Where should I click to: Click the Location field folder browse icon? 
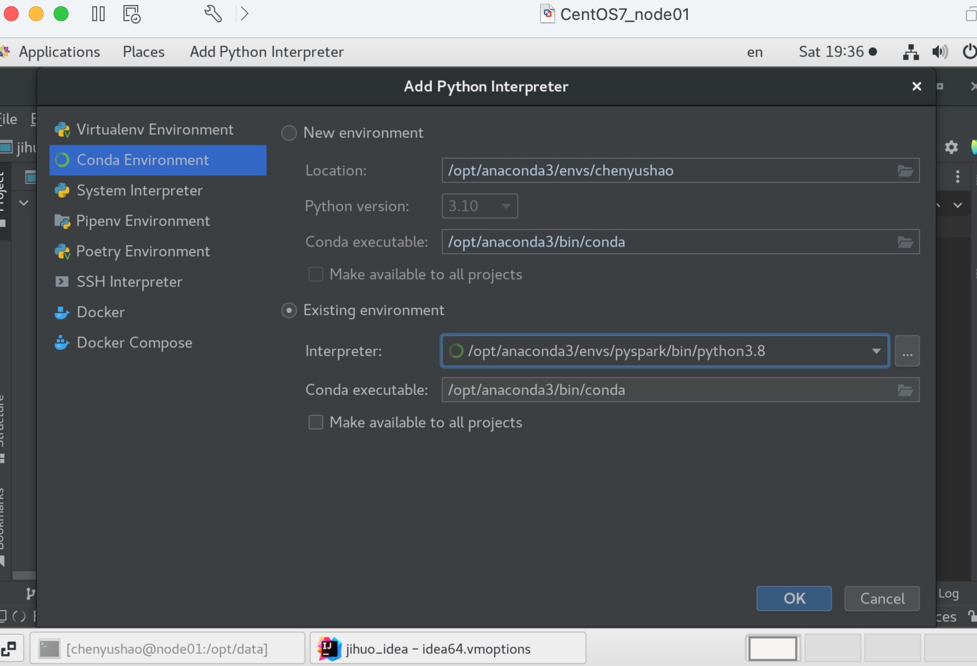click(905, 170)
